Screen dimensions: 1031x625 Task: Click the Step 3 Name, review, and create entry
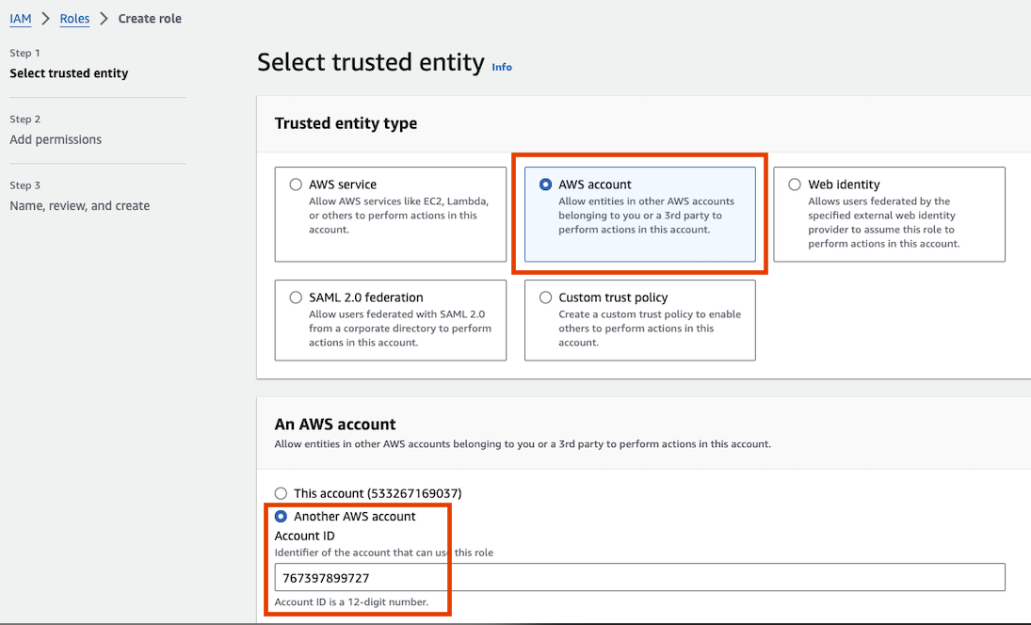coord(79,206)
